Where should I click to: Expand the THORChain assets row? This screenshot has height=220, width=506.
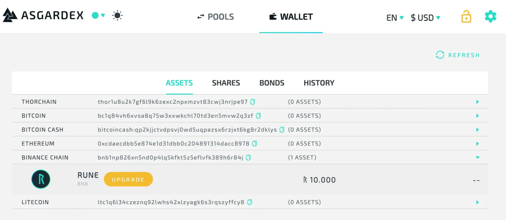[477, 102]
